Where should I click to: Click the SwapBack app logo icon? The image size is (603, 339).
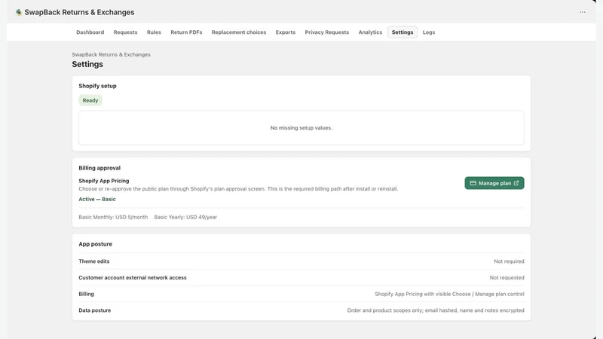(x=18, y=12)
